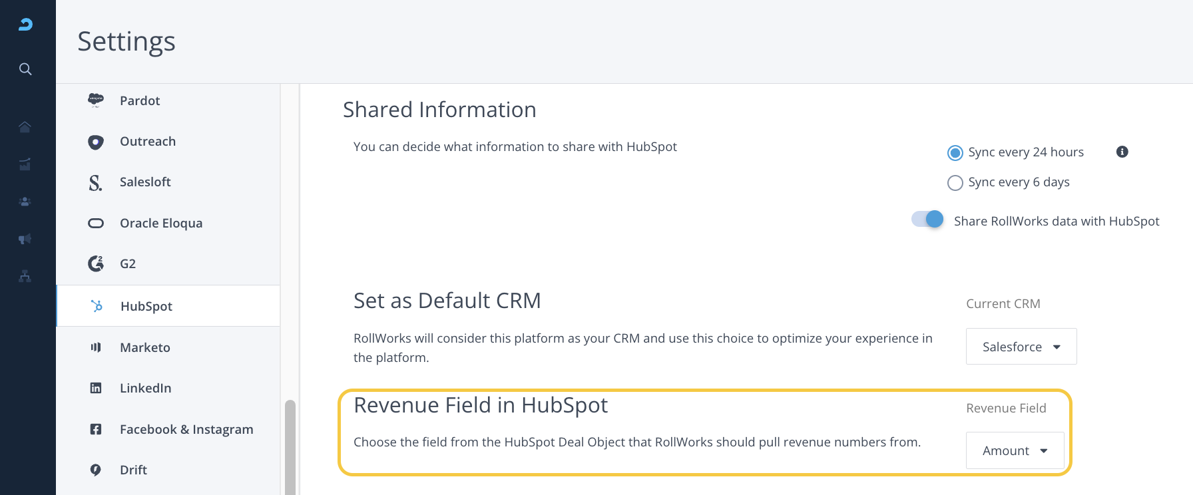Toggle Share RollWorks data with HubSpot

[927, 220]
